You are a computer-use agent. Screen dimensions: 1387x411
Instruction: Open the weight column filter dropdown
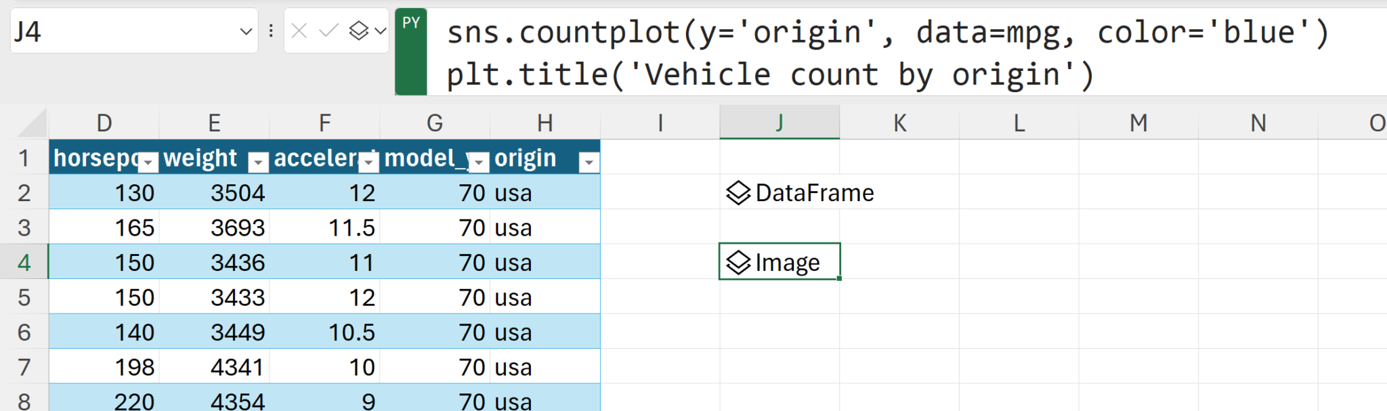pos(258,162)
